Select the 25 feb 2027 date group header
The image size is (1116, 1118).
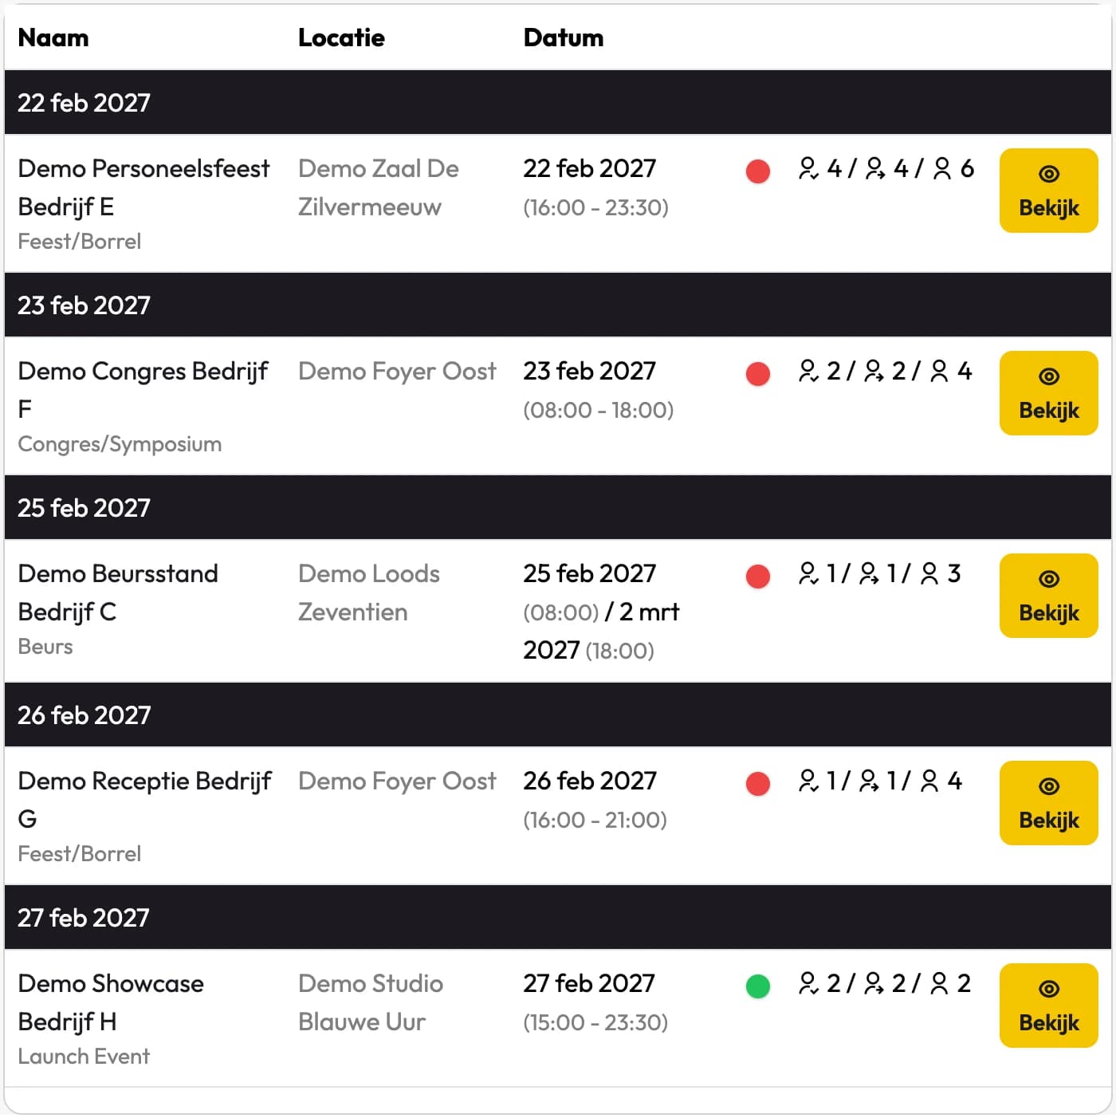pyautogui.click(x=558, y=508)
